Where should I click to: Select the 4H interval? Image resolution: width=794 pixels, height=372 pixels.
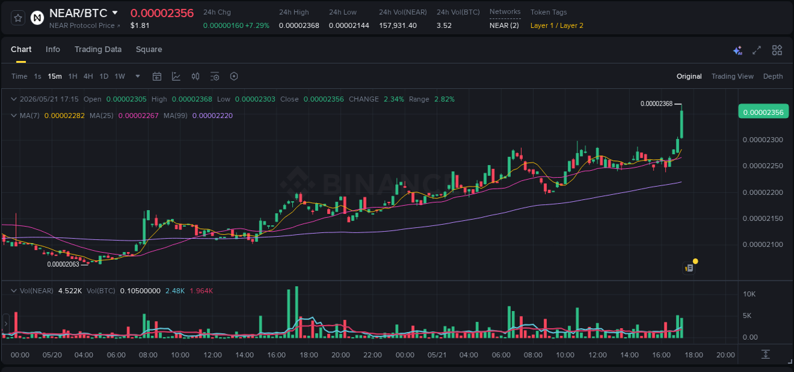88,76
